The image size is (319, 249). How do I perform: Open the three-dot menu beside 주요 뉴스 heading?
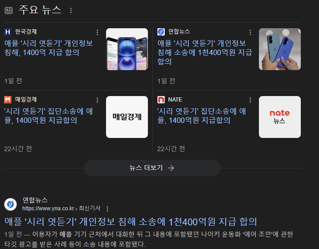pyautogui.click(x=71, y=10)
